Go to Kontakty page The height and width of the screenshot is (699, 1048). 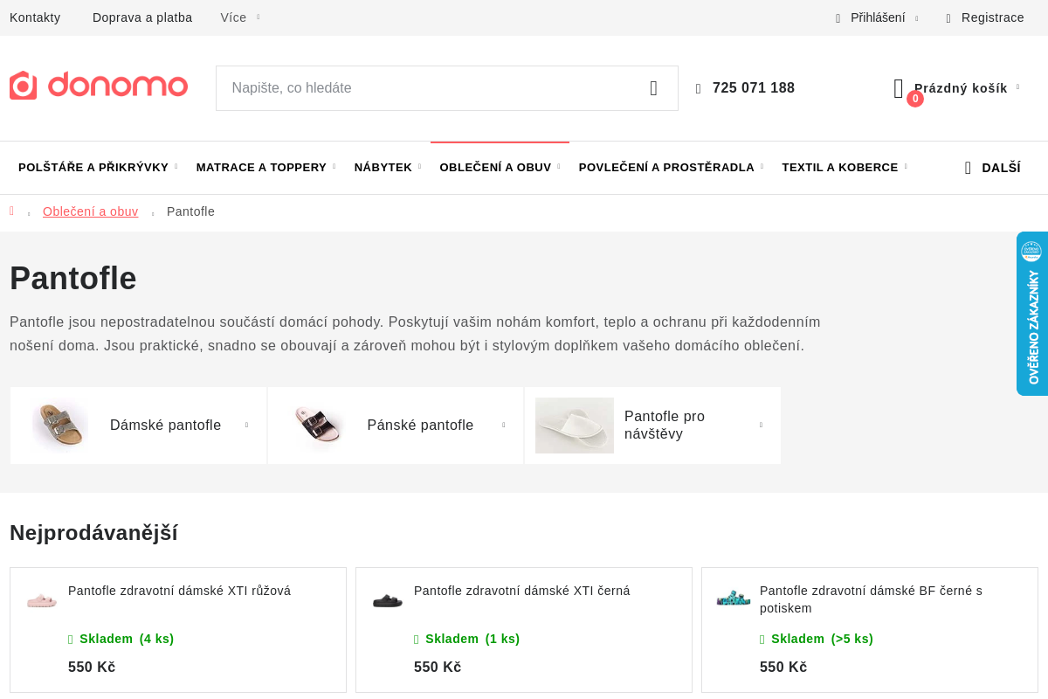(35, 17)
